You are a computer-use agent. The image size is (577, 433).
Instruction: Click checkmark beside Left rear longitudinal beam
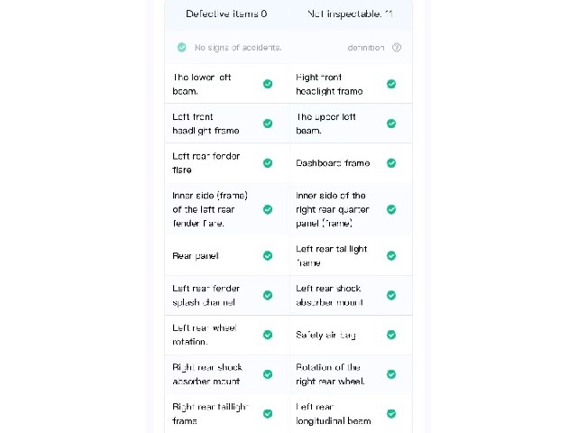pyautogui.click(x=391, y=414)
